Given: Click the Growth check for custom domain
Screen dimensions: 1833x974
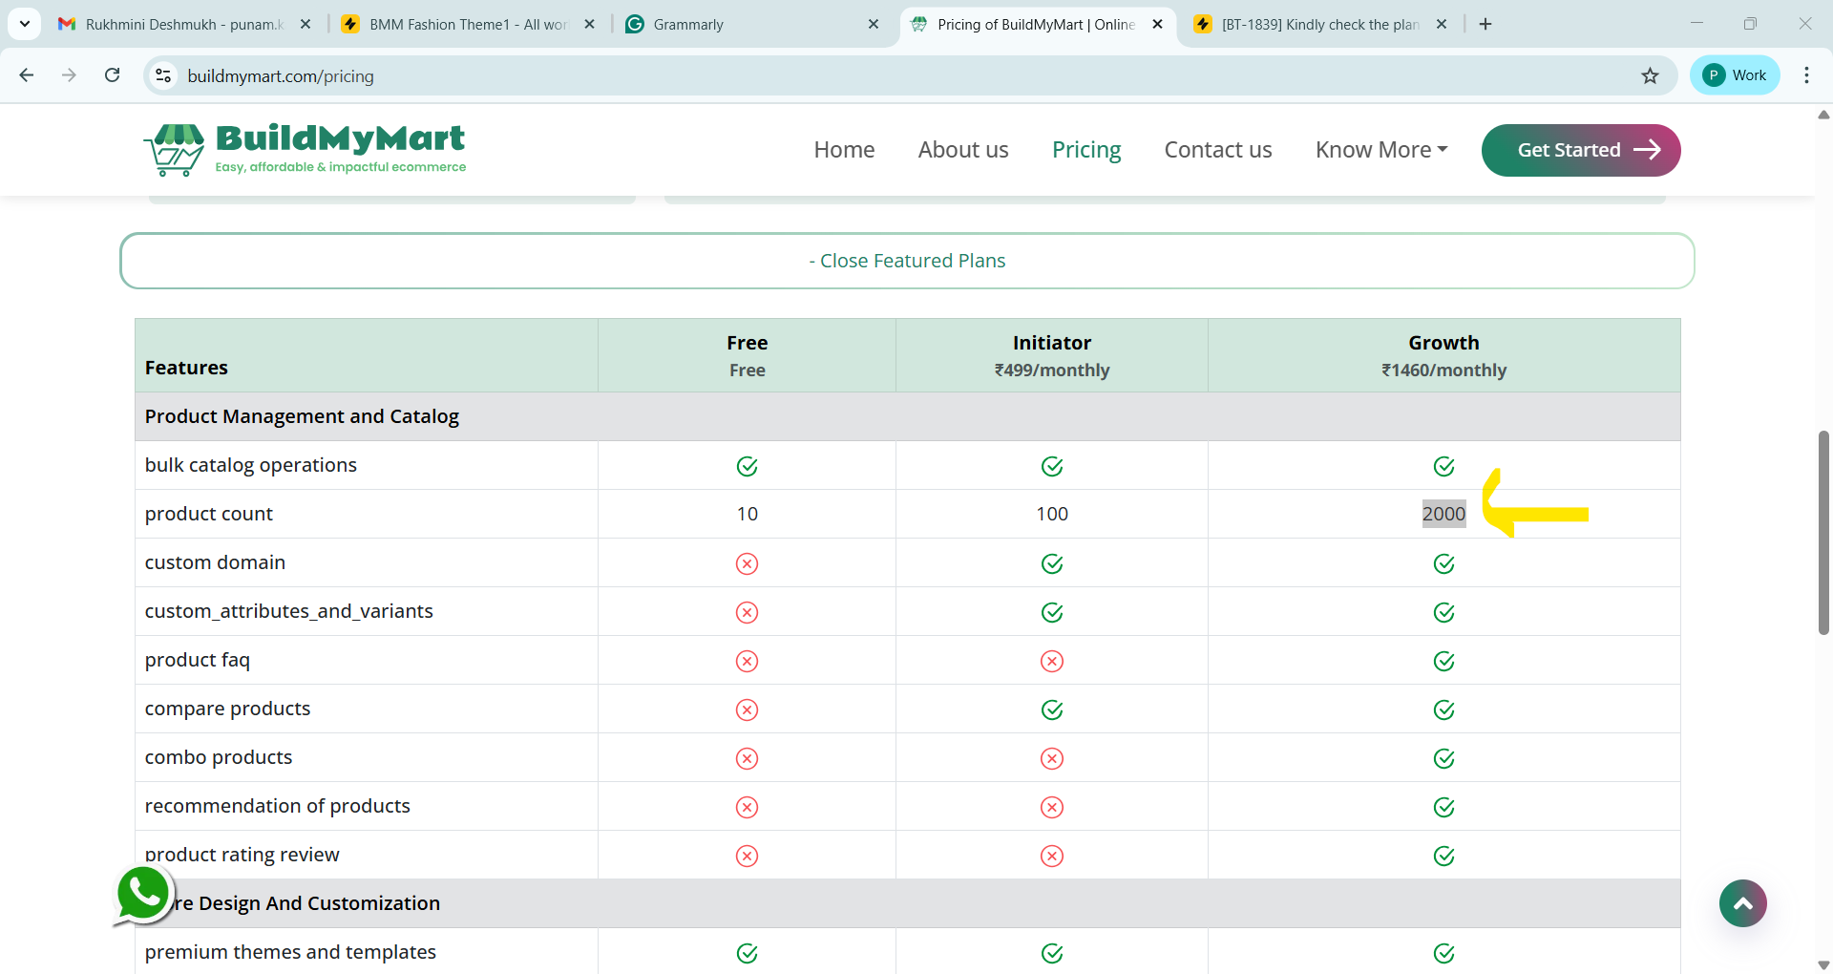Looking at the screenshot, I should click(1444, 563).
